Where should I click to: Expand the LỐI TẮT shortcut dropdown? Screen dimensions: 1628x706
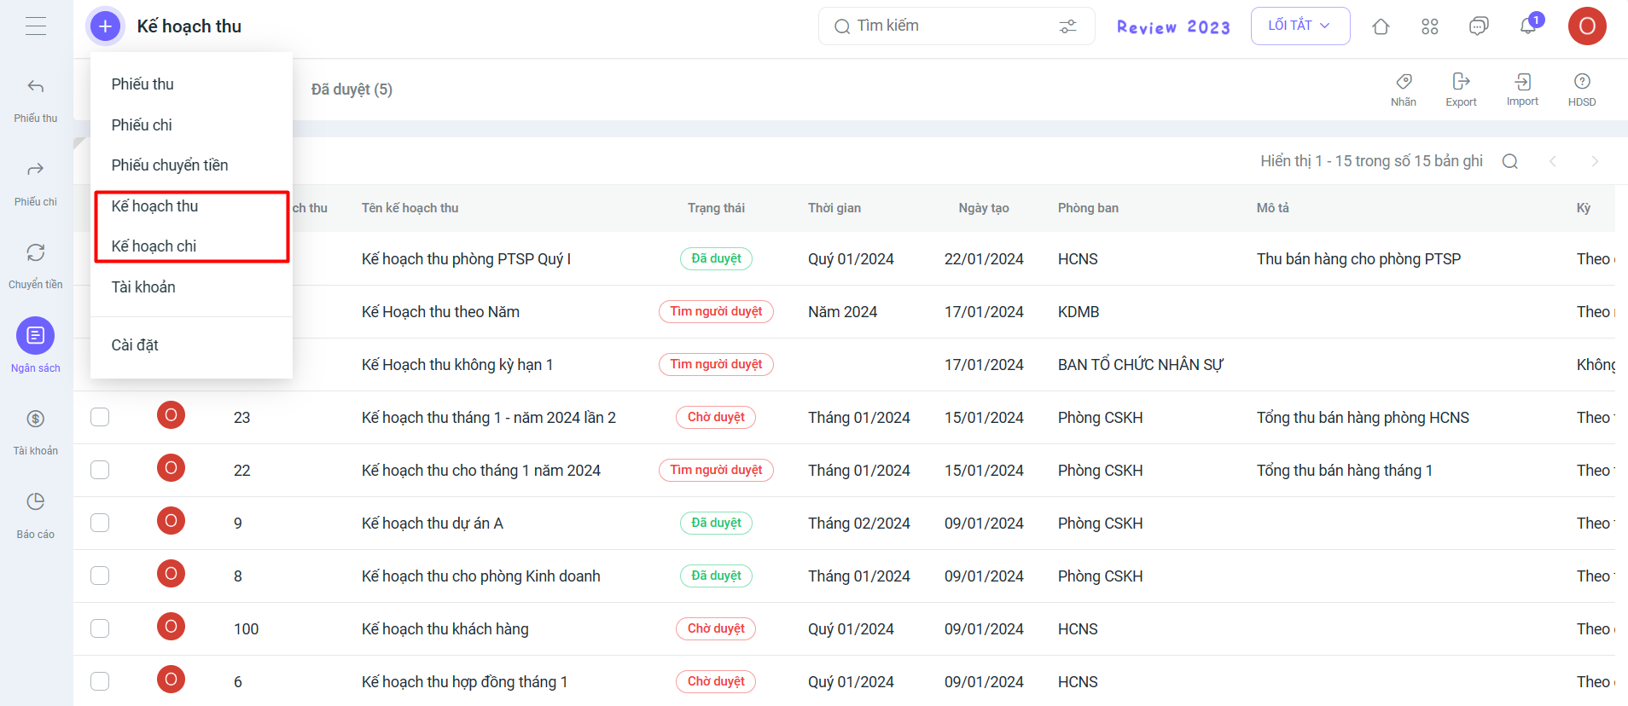[x=1299, y=26]
